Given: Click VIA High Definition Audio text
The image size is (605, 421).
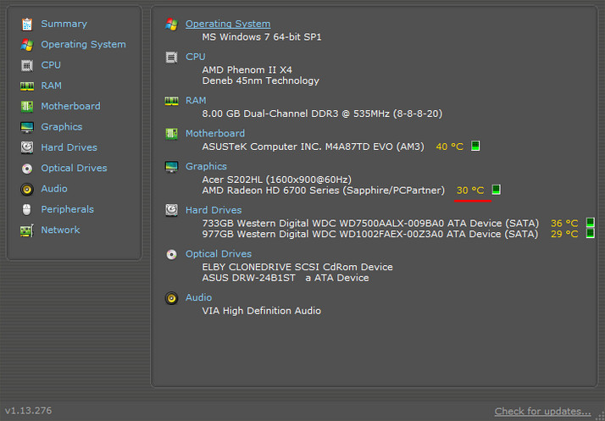Looking at the screenshot, I should pyautogui.click(x=261, y=311).
